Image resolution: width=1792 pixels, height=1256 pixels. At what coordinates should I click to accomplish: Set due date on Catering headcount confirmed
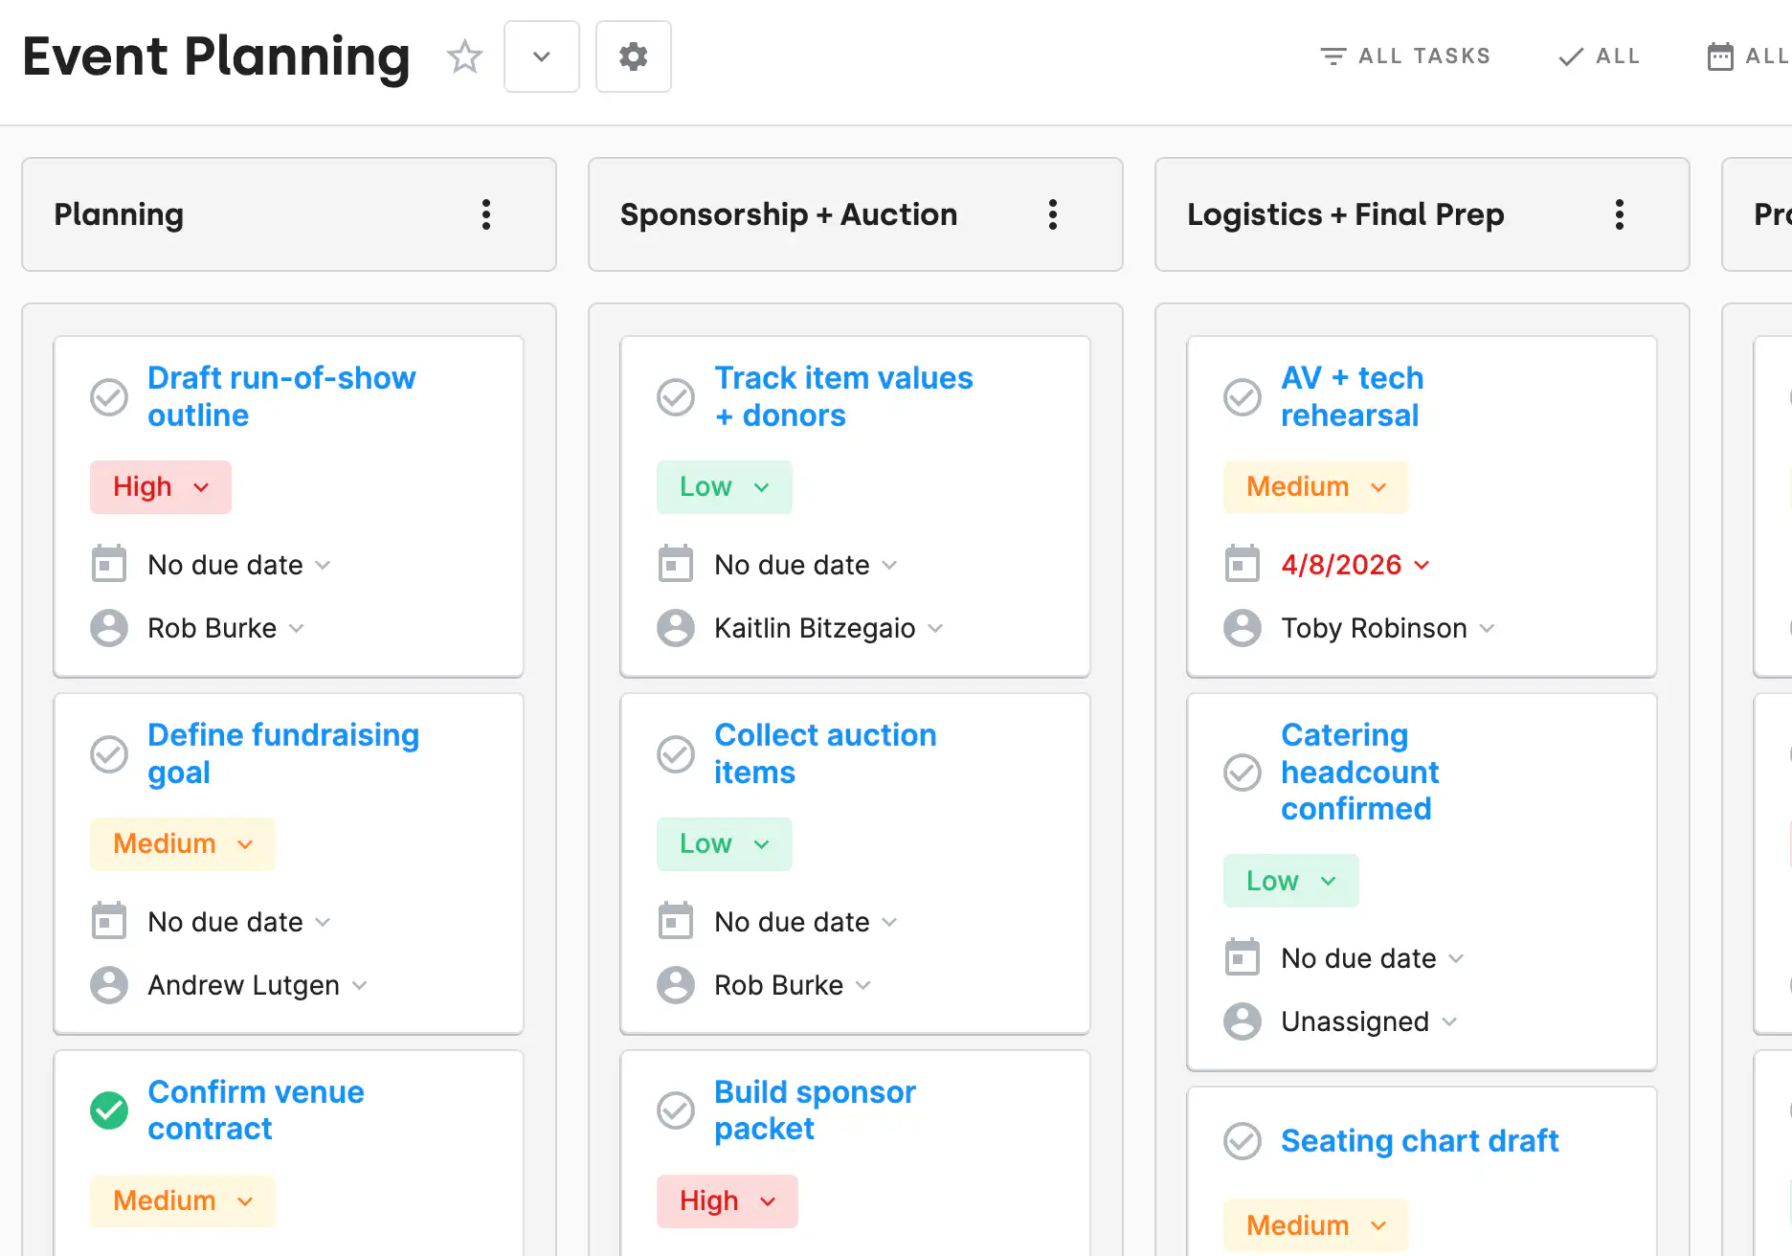click(x=1373, y=958)
